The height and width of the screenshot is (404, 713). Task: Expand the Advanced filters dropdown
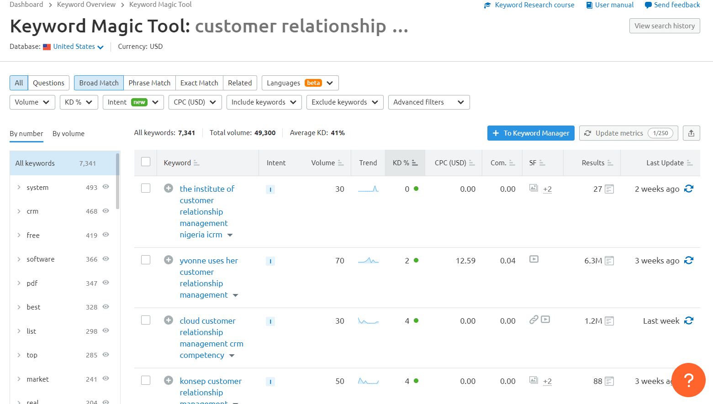click(429, 102)
